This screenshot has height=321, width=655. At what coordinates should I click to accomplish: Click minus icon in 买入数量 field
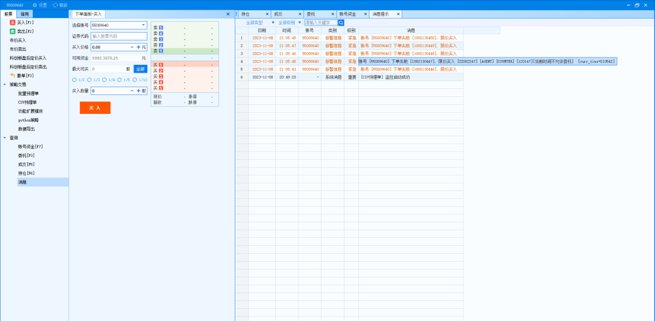pos(132,91)
